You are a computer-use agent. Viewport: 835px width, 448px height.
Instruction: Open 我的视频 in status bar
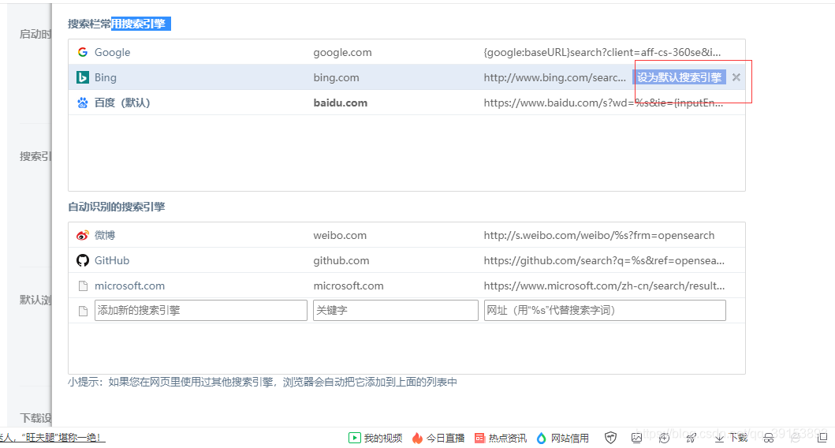(x=375, y=438)
